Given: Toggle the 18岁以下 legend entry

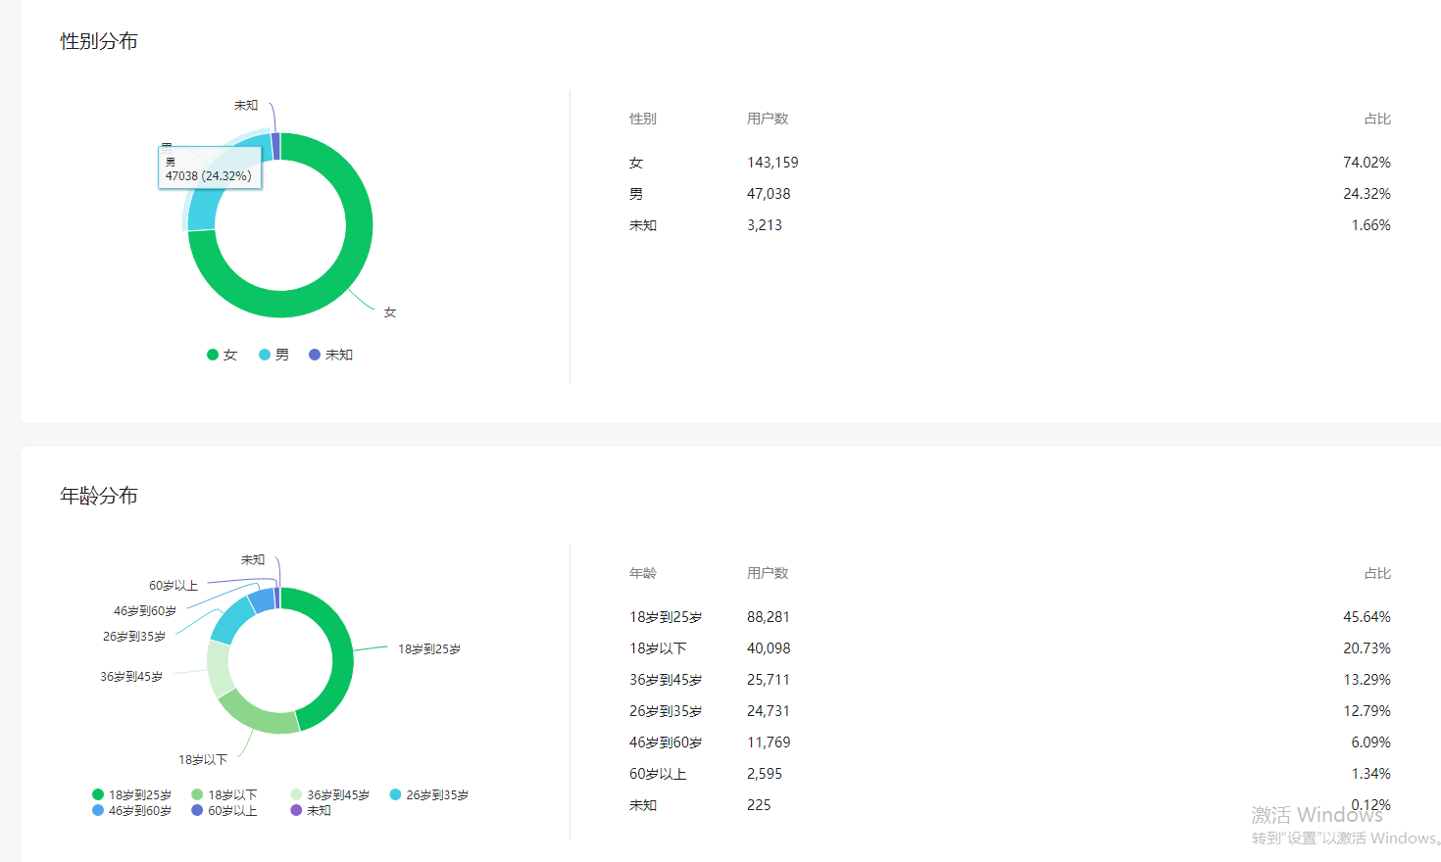Looking at the screenshot, I should pyautogui.click(x=224, y=795).
